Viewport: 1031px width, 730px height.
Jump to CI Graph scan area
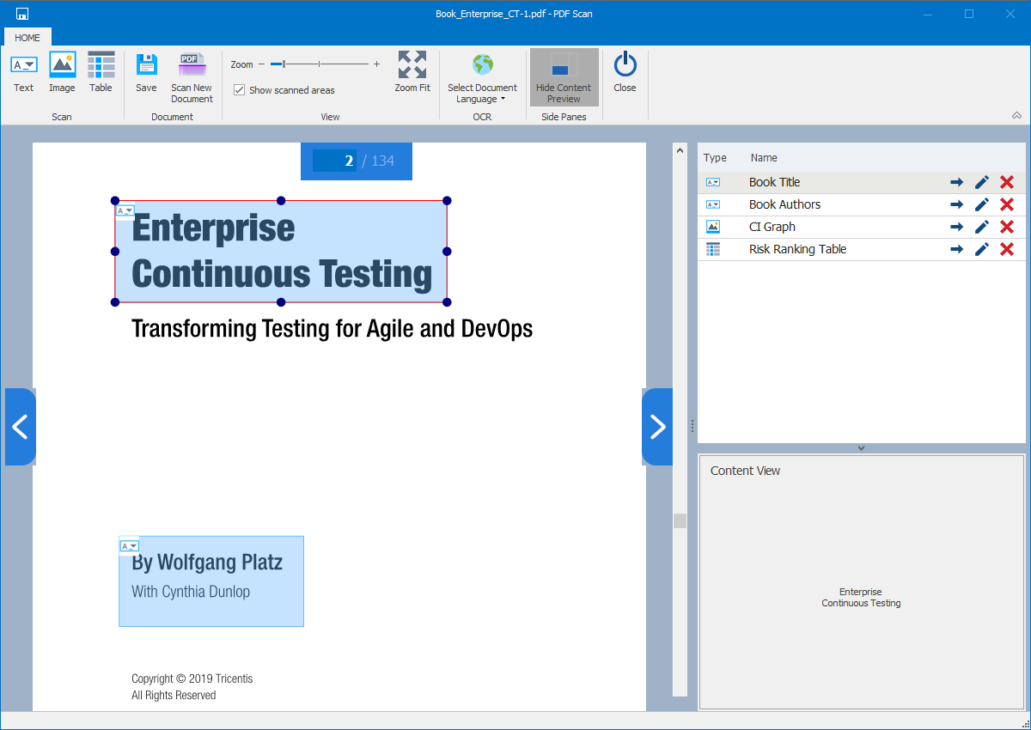956,227
